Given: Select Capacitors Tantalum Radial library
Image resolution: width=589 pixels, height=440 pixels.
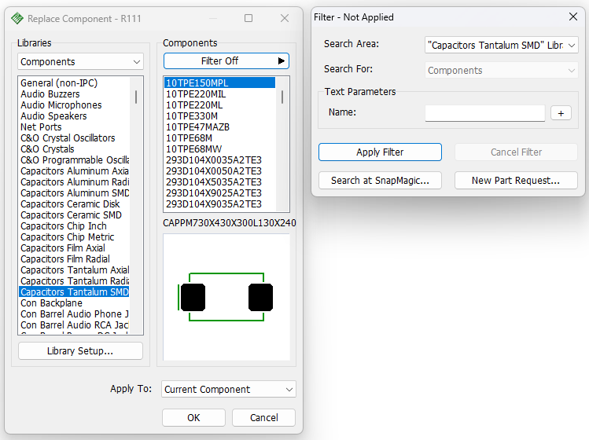Looking at the screenshot, I should [x=75, y=280].
